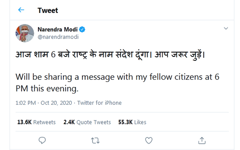This screenshot has width=240, height=150.
Task: Open the @narendramodi handle link
Action: [58, 37]
